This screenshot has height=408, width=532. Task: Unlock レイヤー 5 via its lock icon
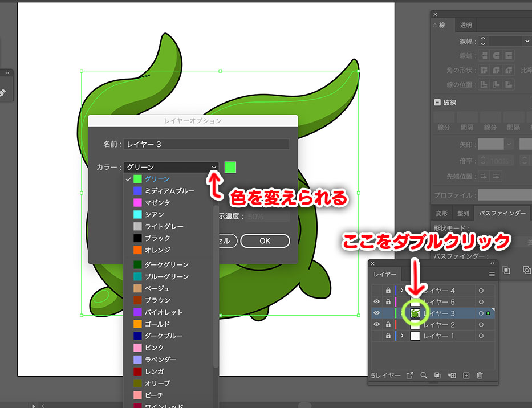[x=388, y=301]
